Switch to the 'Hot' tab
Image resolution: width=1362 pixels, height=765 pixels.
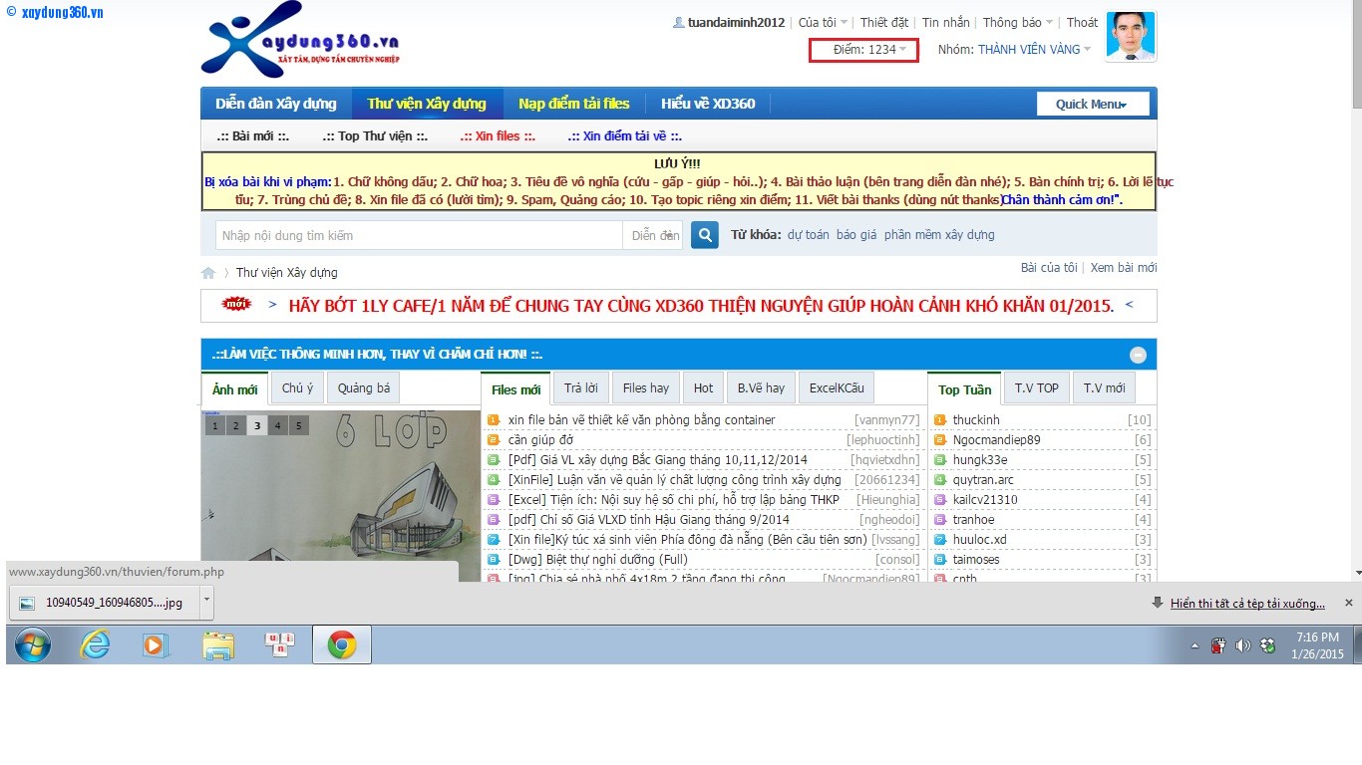pyautogui.click(x=704, y=388)
